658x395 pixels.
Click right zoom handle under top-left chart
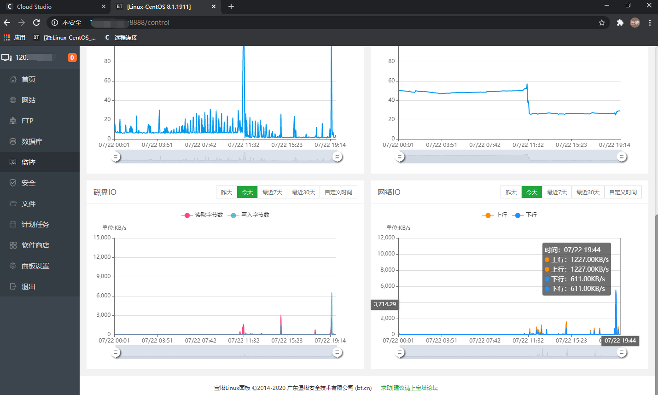point(337,157)
